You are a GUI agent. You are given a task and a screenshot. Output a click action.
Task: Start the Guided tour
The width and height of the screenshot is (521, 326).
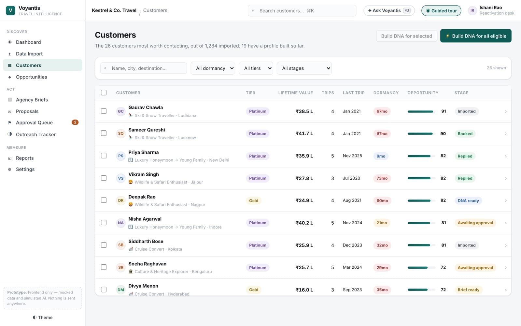click(441, 11)
